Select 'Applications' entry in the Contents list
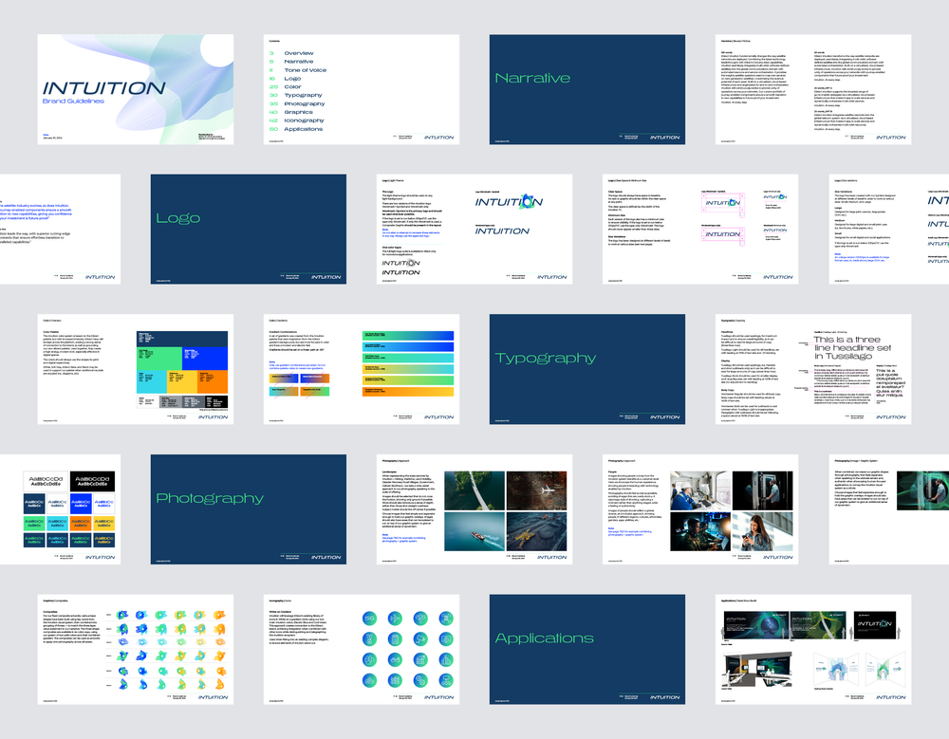Screen dimensions: 949x739 point(304,129)
